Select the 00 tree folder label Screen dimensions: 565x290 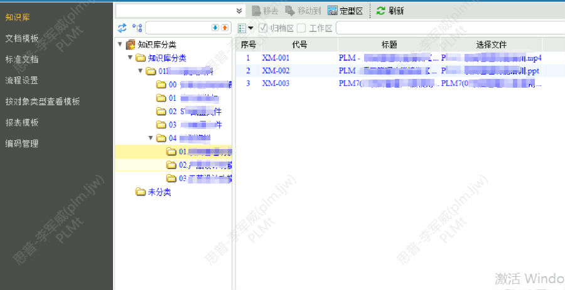[x=200, y=85]
